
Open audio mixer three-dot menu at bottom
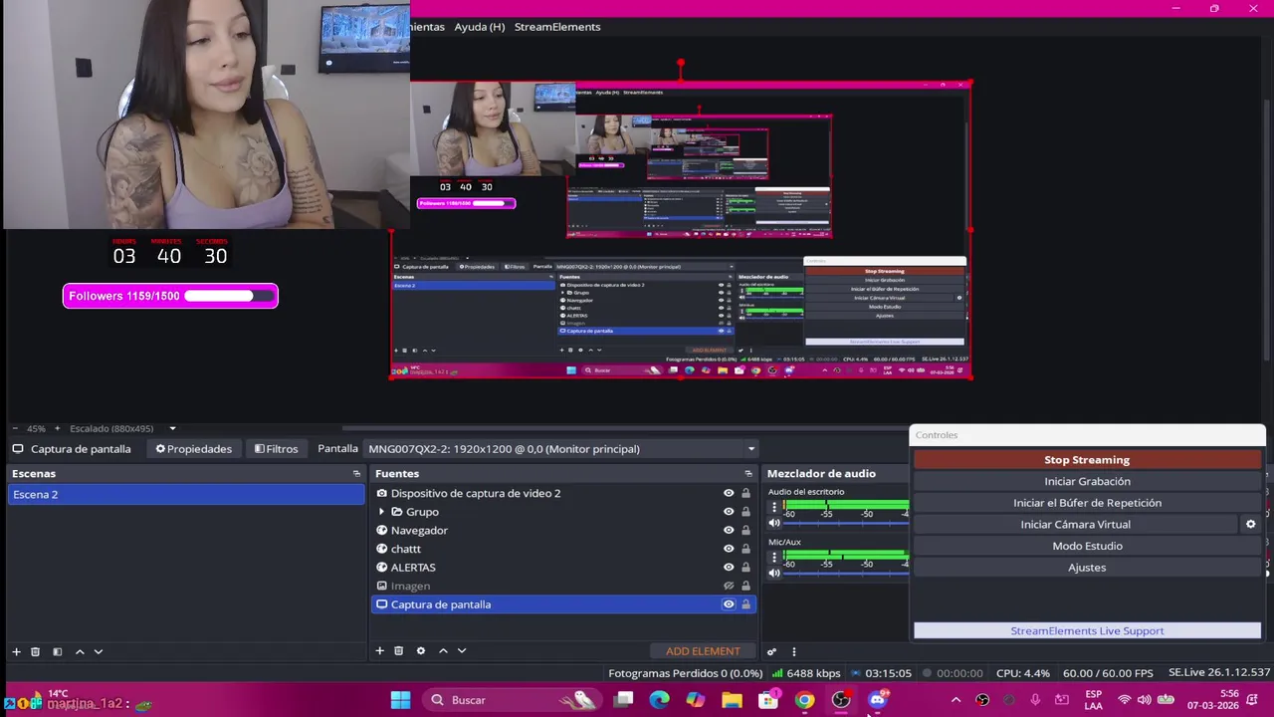pyautogui.click(x=793, y=652)
